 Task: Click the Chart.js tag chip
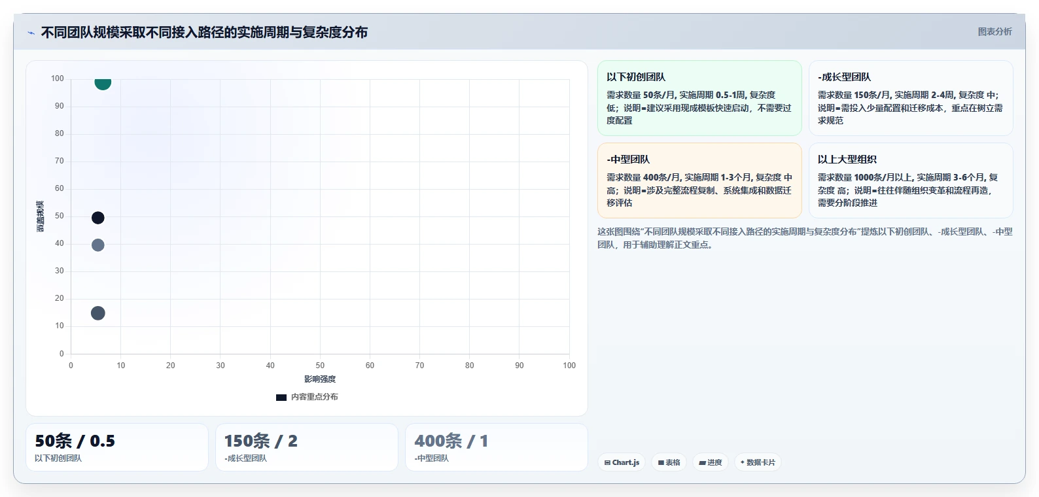click(x=622, y=462)
